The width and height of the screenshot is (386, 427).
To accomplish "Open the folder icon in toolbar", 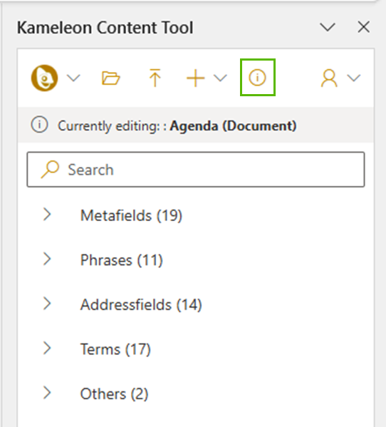I will click(x=110, y=78).
